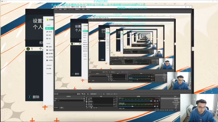Click the 退出 exit button in Controls
Screen dimensions: 218x122
point(171,108)
